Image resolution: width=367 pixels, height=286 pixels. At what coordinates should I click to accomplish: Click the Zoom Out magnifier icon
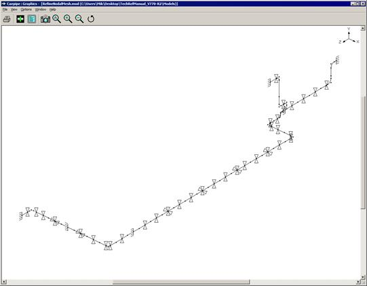click(x=79, y=19)
